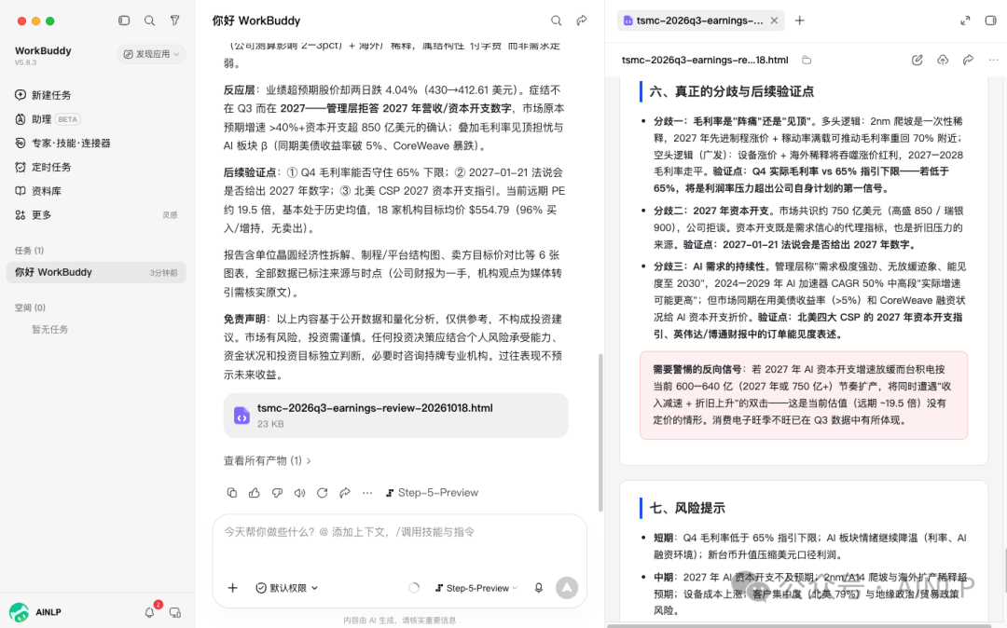The height and width of the screenshot is (628, 1007).
Task: Click the screen device icon near notifications
Action: pyautogui.click(x=174, y=612)
